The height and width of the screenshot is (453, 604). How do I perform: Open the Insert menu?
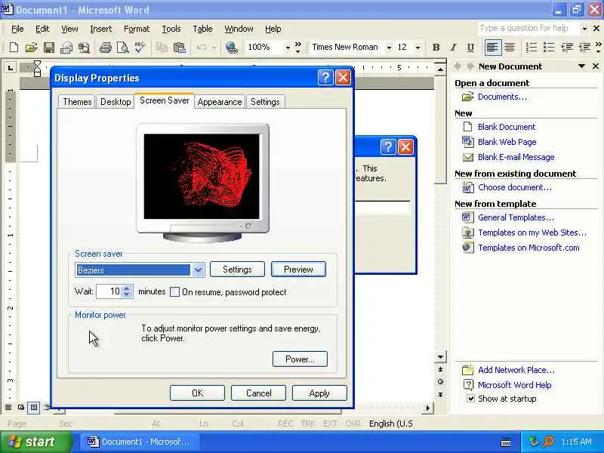point(101,29)
